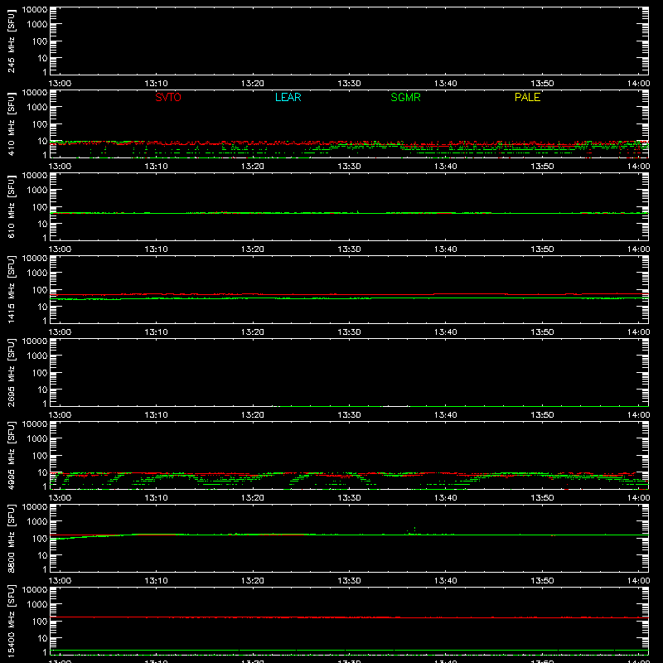Click 13:10 tick label below 2695 MHz panel
Viewport: 663px width, 663px height.
tap(156, 415)
